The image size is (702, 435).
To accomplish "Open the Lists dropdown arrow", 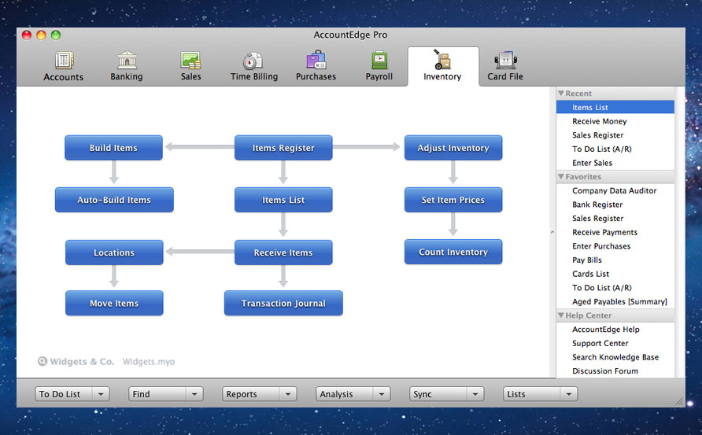I will 568,394.
